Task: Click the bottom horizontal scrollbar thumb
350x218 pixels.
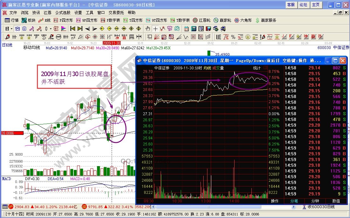Action: [x=208, y=207]
